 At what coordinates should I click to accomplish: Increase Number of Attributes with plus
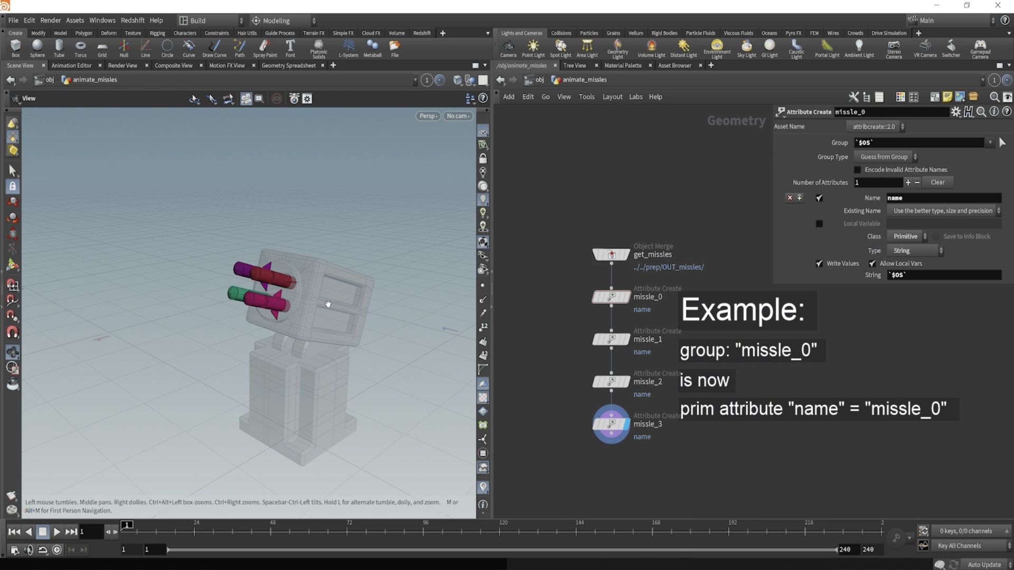tap(908, 182)
